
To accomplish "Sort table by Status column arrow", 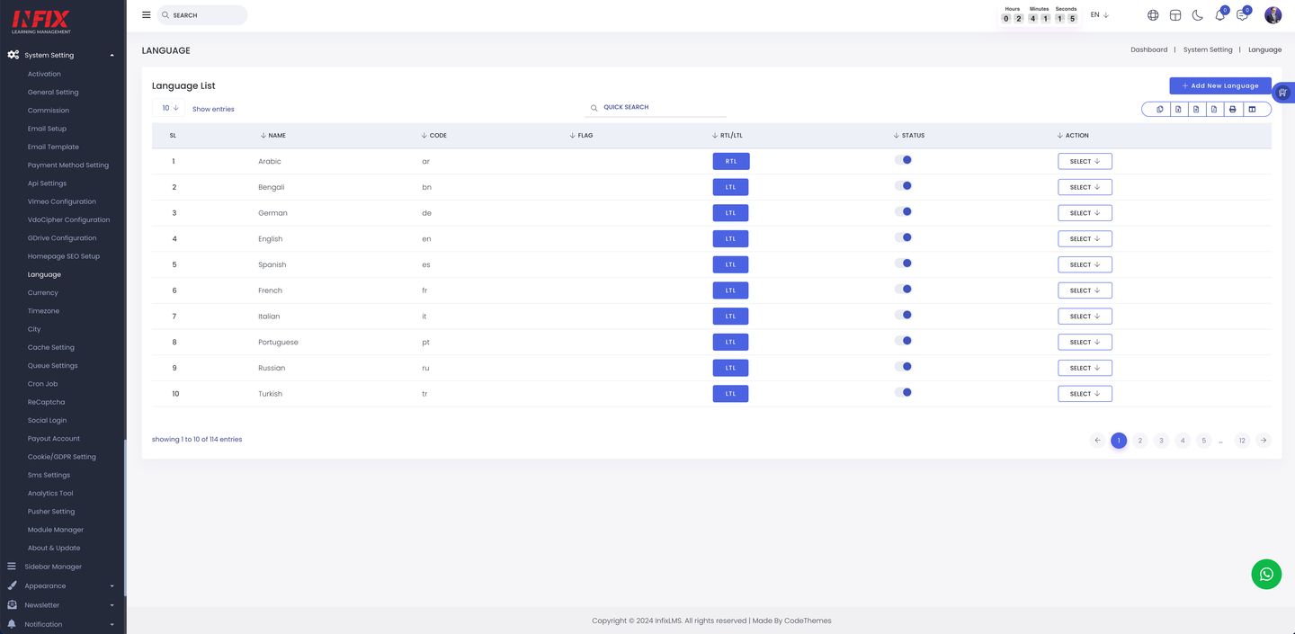I will [897, 136].
